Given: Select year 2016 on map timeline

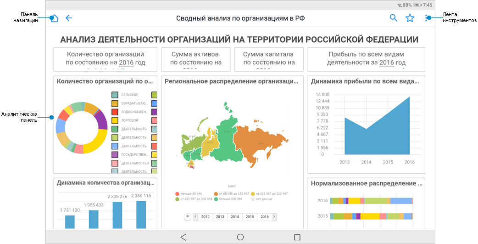Looking at the screenshot, I should [265, 216].
